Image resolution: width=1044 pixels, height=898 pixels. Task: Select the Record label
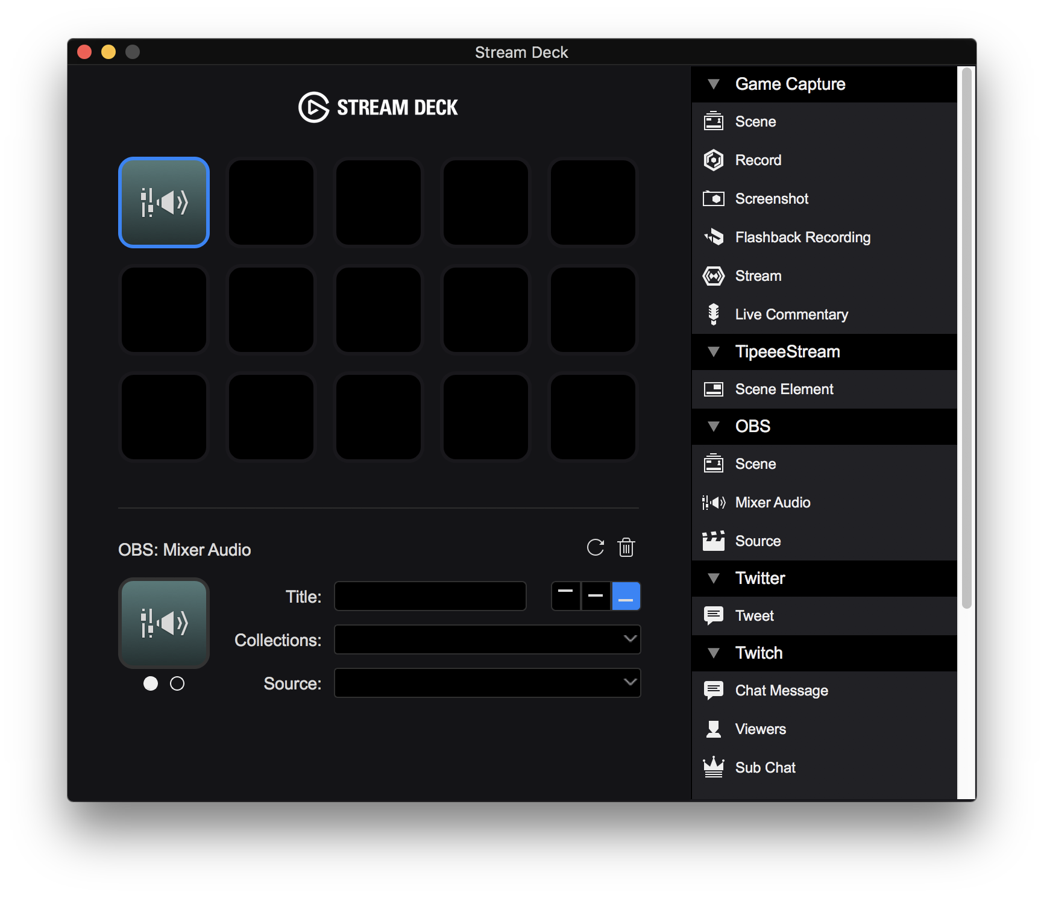758,160
